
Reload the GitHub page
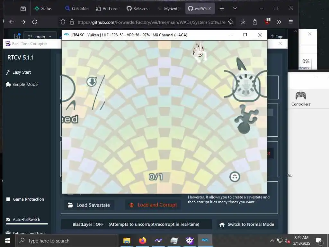tap(35, 22)
